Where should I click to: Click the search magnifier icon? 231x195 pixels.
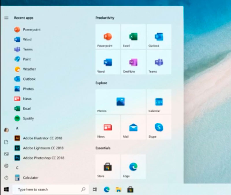pyautogui.click(x=83, y=189)
